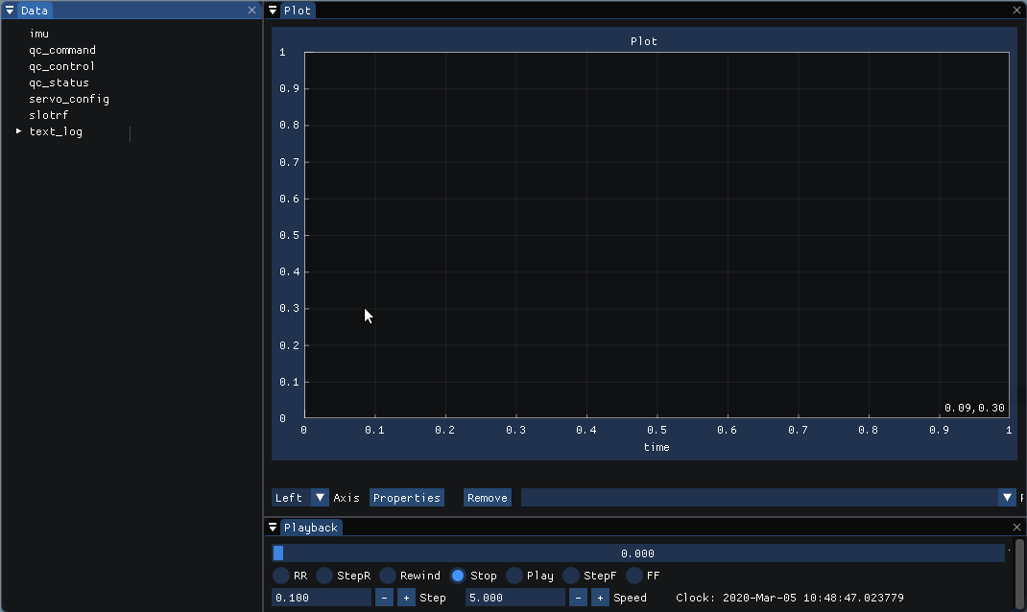Select qc_status in the Data list
This screenshot has height=612, width=1027.
pyautogui.click(x=59, y=82)
